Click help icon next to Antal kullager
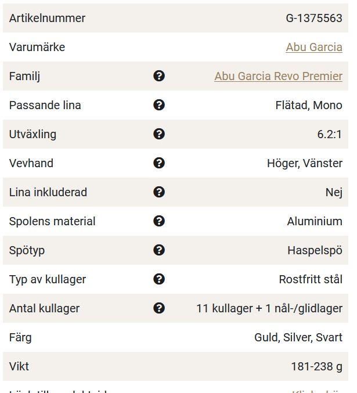357x393 pixels. (x=159, y=308)
